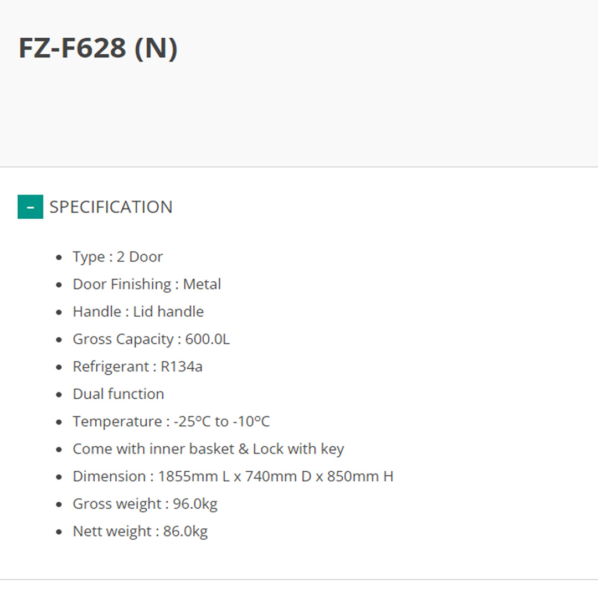Select the -25°C temperature value
Image resolution: width=598 pixels, height=598 pixels.
[x=192, y=421]
